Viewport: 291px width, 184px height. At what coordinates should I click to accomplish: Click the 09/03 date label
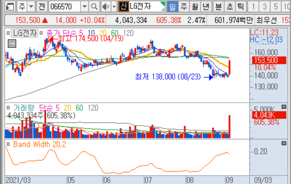tap(263, 180)
